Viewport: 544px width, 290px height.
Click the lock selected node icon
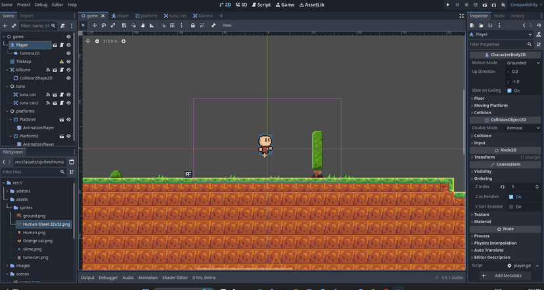point(193,25)
